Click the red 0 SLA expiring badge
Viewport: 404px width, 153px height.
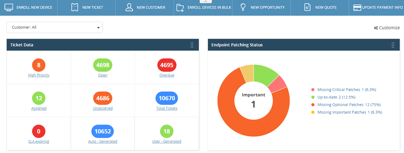coord(39,131)
